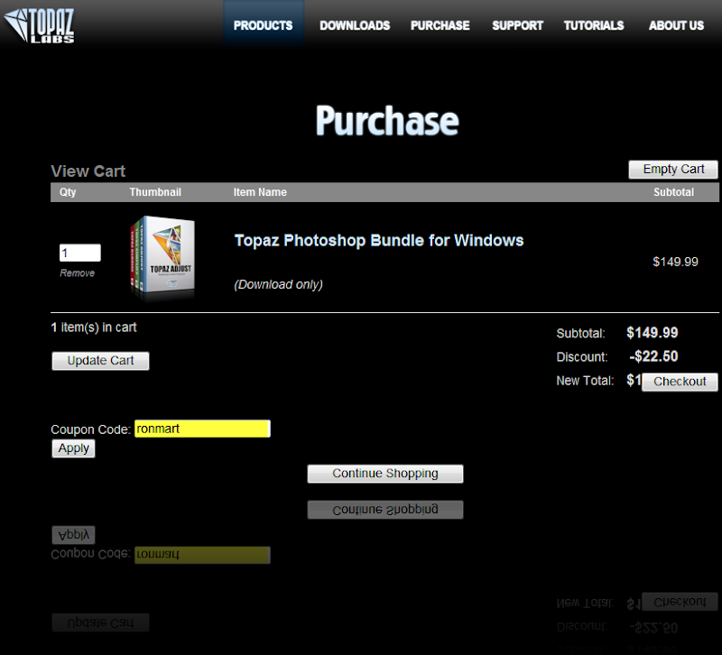Open the Support menu item
The image size is (722, 655).
point(517,25)
